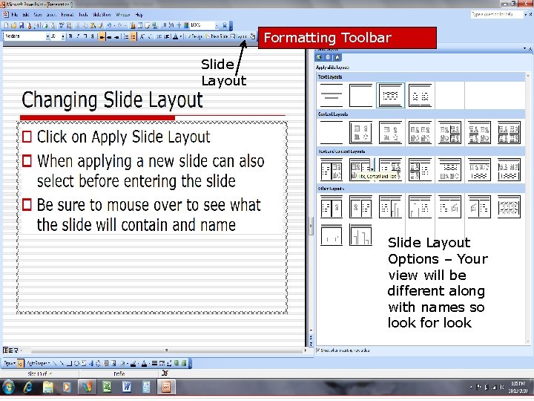Open the AutoShapes dropdown
The width and height of the screenshot is (534, 401).
pos(38,363)
